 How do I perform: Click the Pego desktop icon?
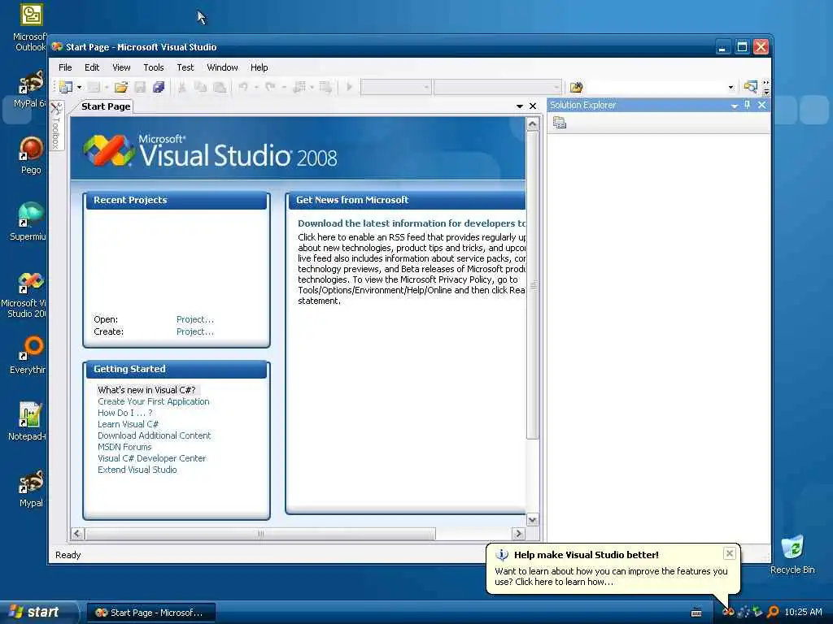click(x=31, y=155)
